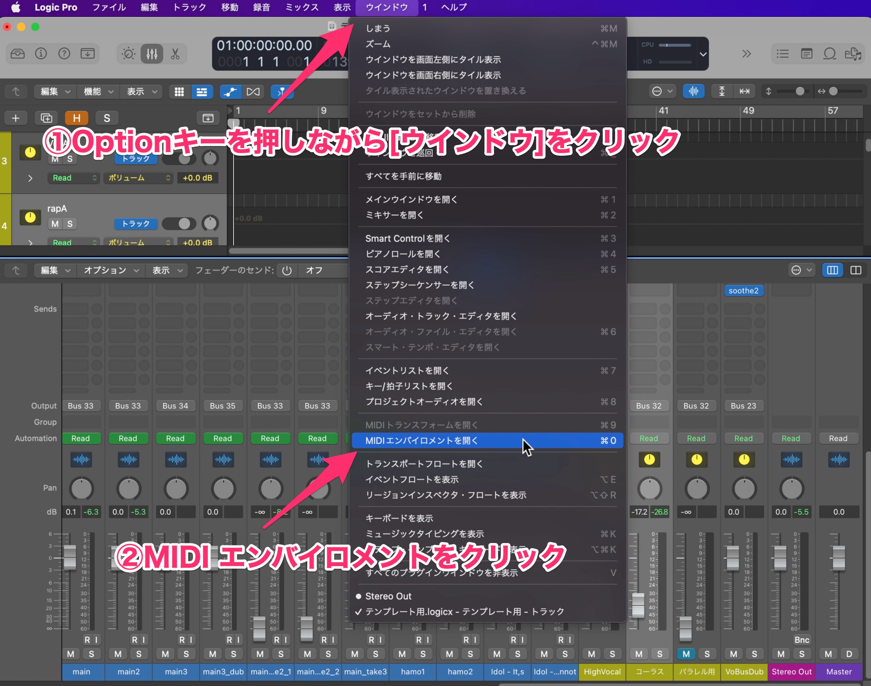Toggle the waveform zoom button
This screenshot has height=686, width=871.
(x=693, y=91)
